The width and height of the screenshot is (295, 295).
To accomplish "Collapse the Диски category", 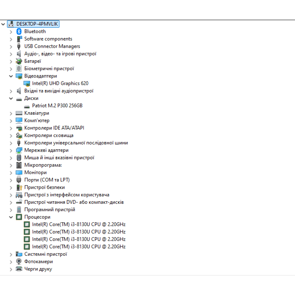I will (x=11, y=99).
